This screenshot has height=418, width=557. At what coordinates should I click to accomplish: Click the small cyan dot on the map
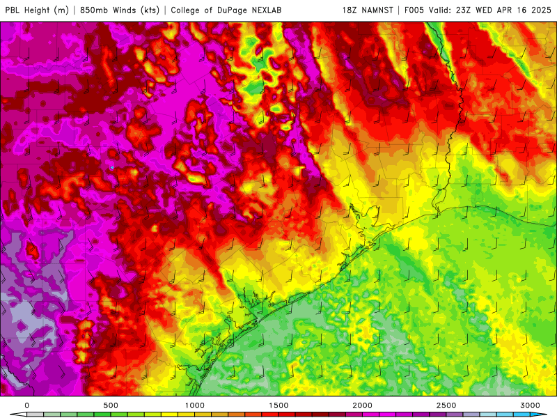click(x=112, y=167)
